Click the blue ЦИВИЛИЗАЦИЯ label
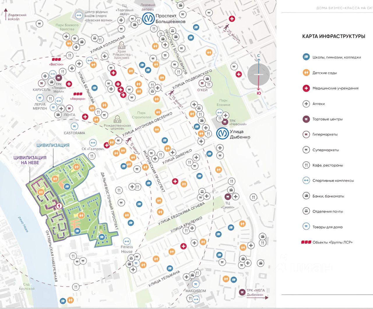373x309 pixels. point(53,145)
